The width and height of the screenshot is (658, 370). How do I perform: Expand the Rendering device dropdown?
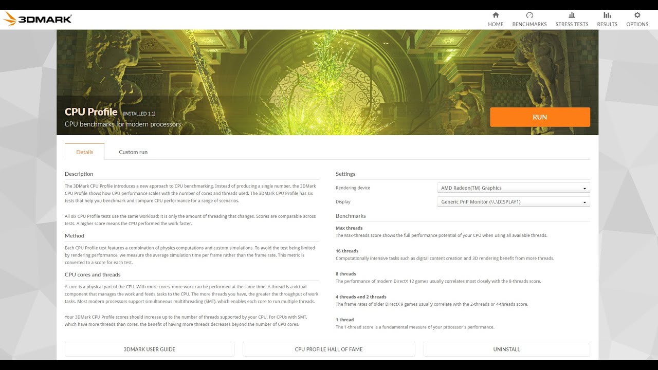pyautogui.click(x=514, y=188)
